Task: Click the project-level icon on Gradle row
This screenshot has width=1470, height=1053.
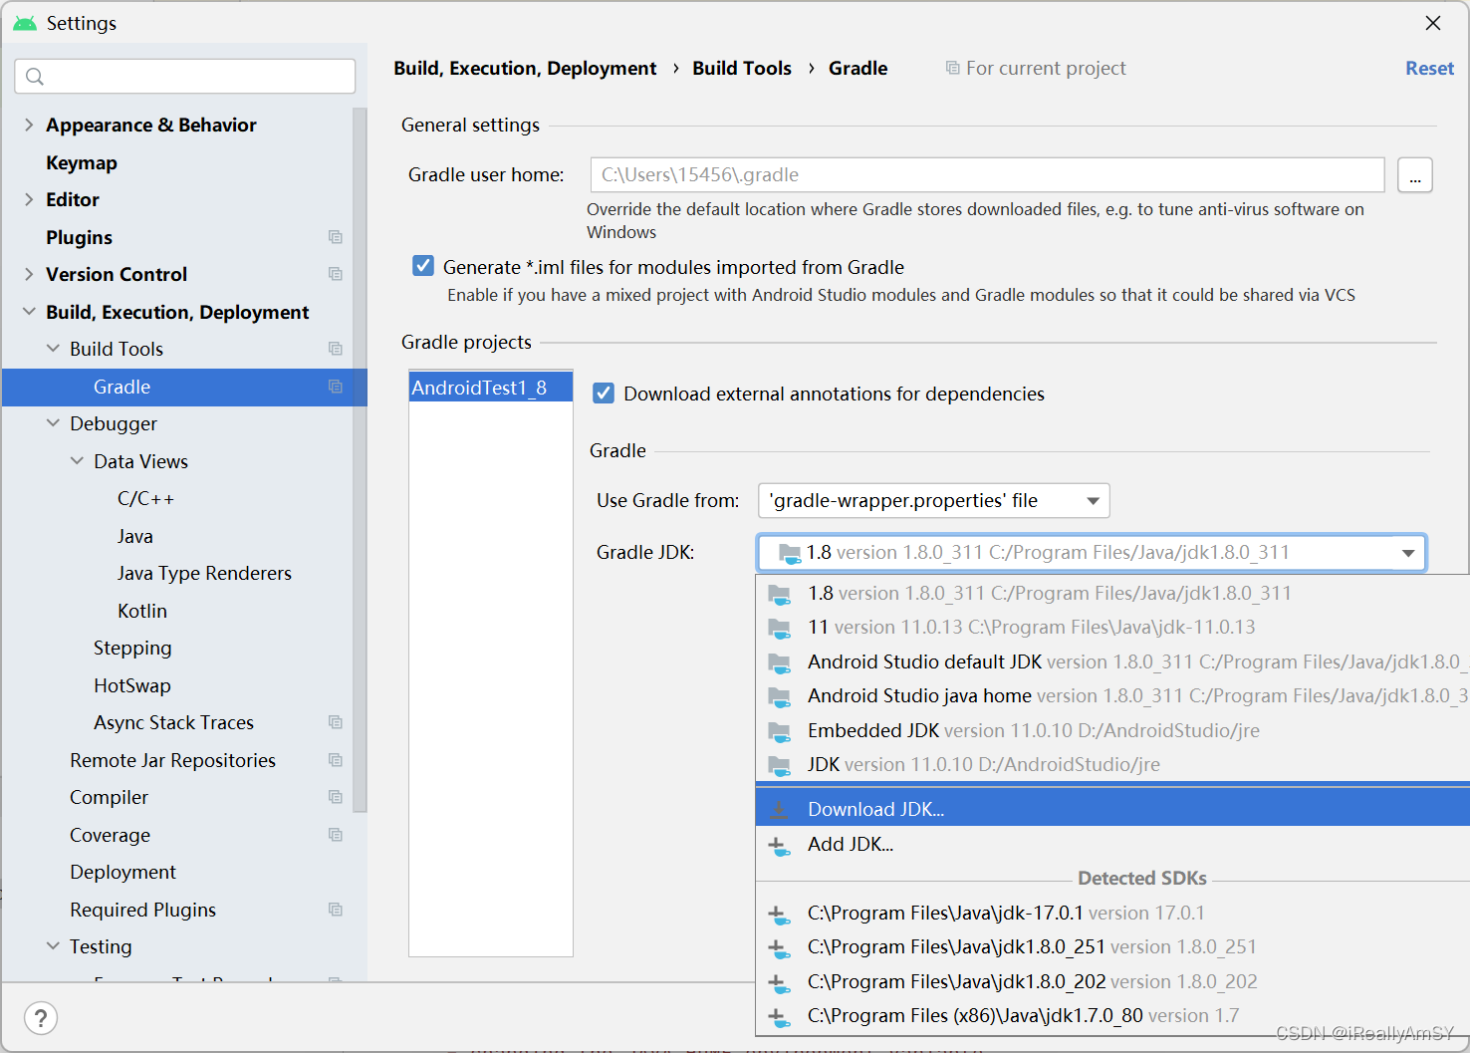Action: click(x=336, y=387)
